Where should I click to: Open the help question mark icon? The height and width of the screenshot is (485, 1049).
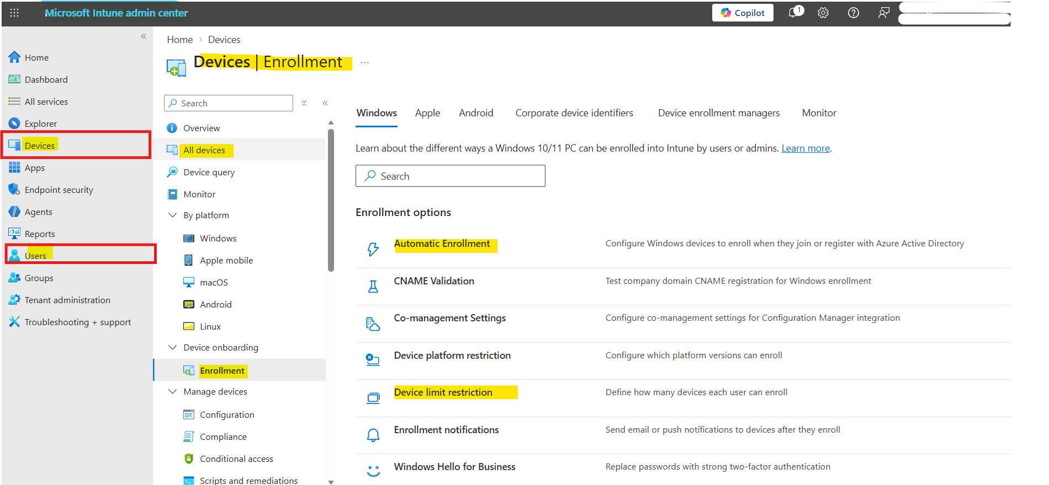(854, 13)
